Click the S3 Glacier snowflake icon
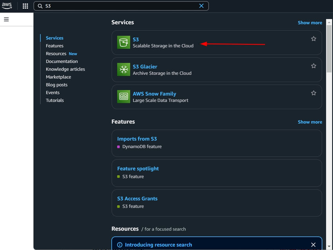Image resolution: width=333 pixels, height=250 pixels. (123, 69)
